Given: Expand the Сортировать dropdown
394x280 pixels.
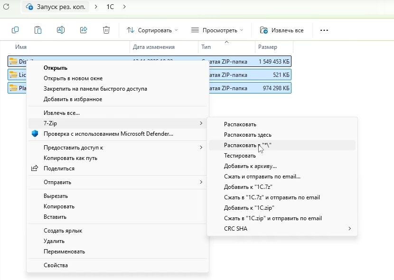Looking at the screenshot, I should [x=152, y=30].
